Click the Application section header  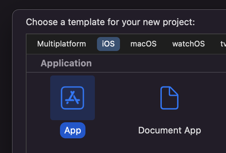[x=66, y=63]
